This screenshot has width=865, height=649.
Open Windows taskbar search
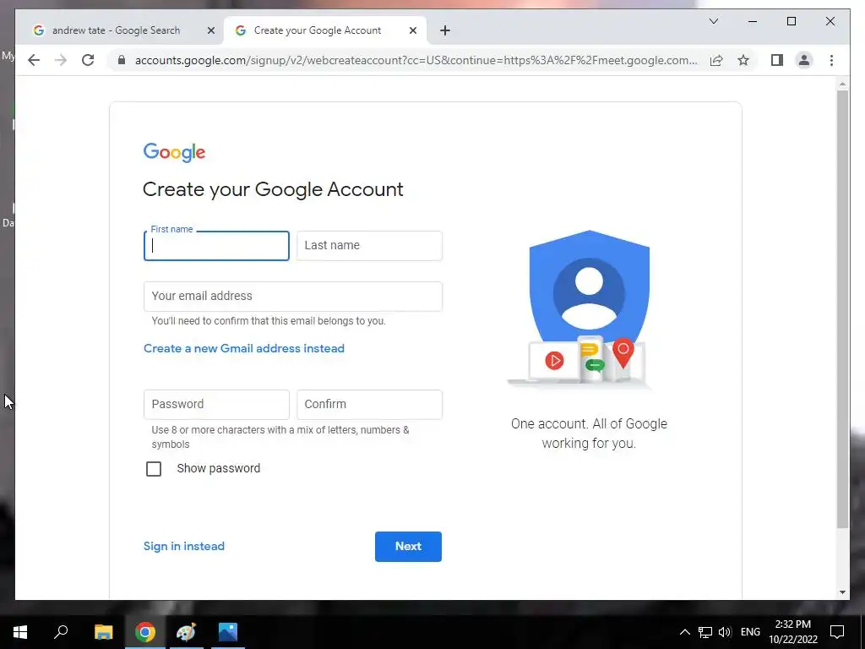click(x=61, y=632)
